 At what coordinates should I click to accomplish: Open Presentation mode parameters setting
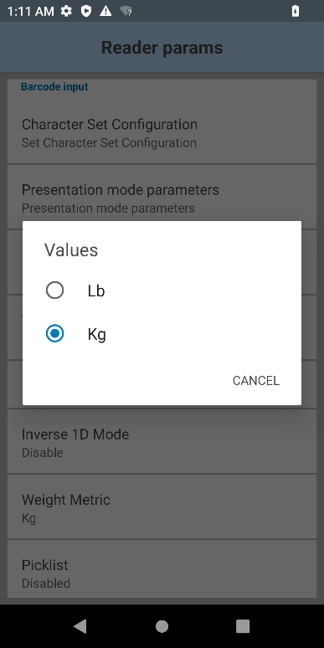coord(162,198)
